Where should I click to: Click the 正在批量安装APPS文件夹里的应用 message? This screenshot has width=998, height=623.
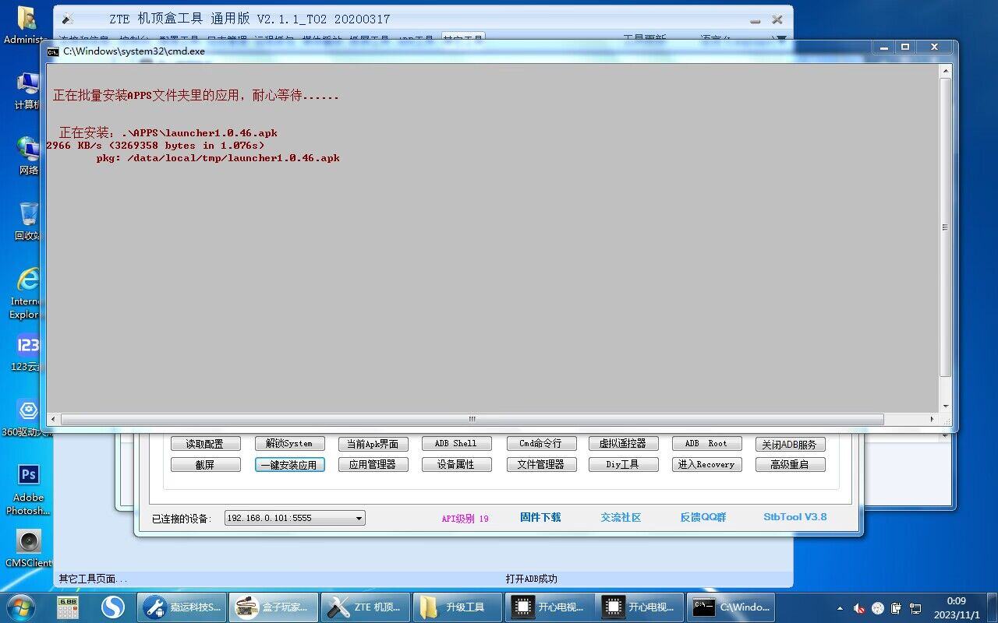pos(196,96)
